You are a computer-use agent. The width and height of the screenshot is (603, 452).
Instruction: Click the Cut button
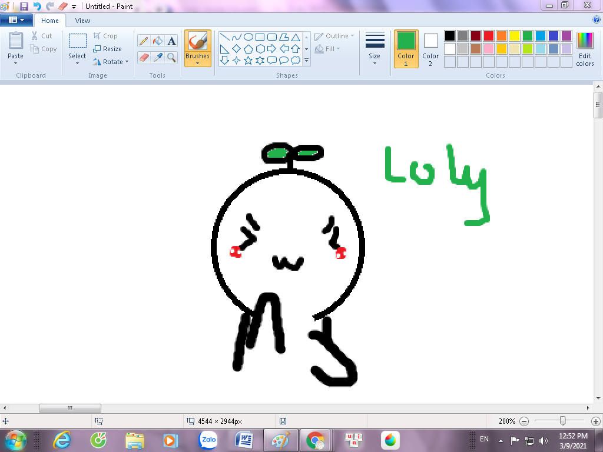42,36
